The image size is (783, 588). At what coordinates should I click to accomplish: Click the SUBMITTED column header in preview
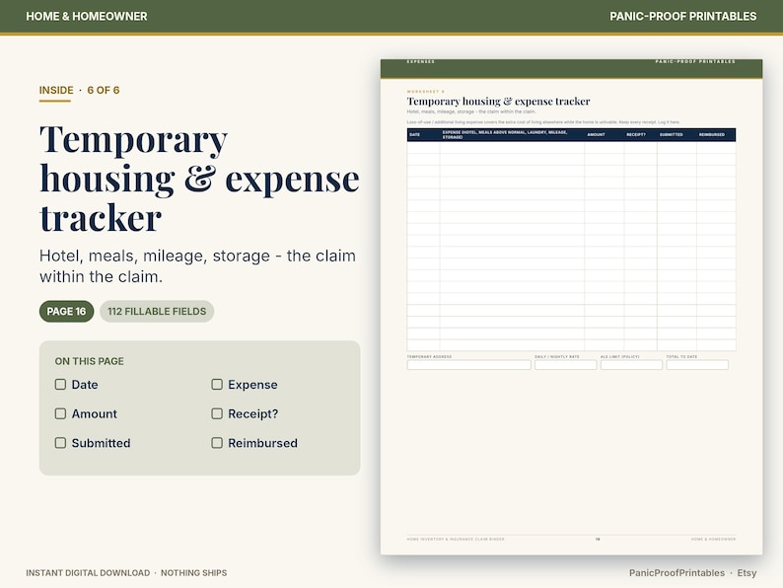[672, 135]
